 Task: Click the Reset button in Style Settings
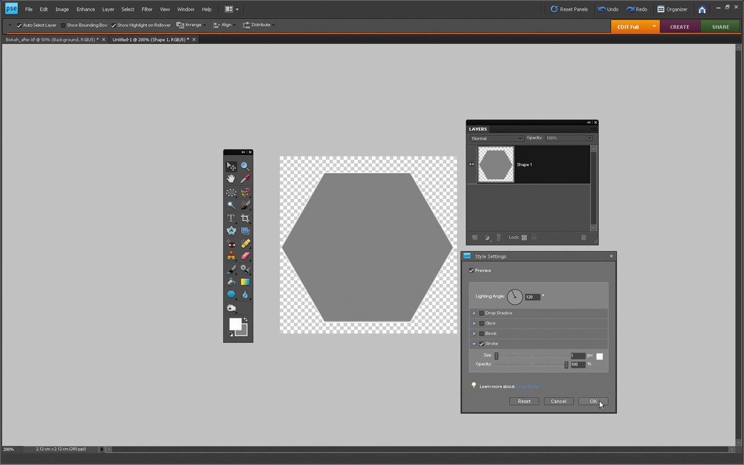(x=524, y=401)
